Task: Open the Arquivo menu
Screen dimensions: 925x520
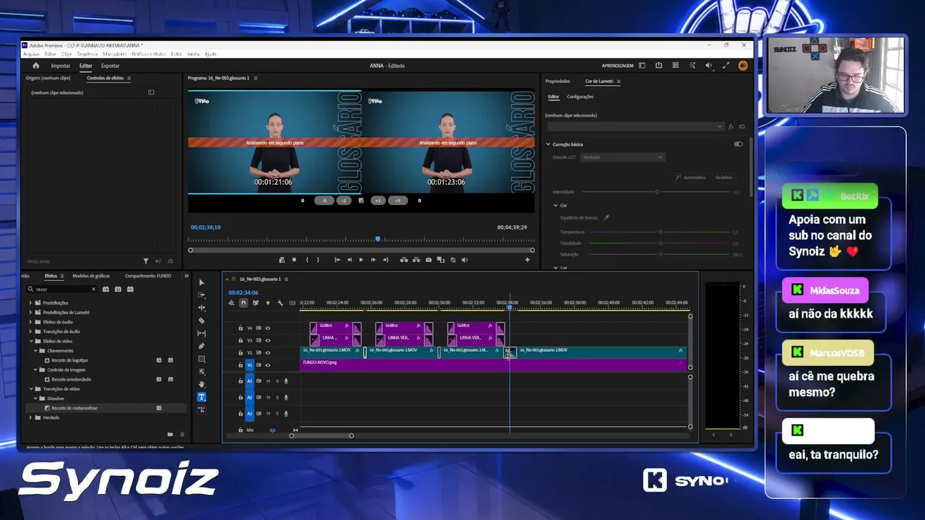Action: 31,54
